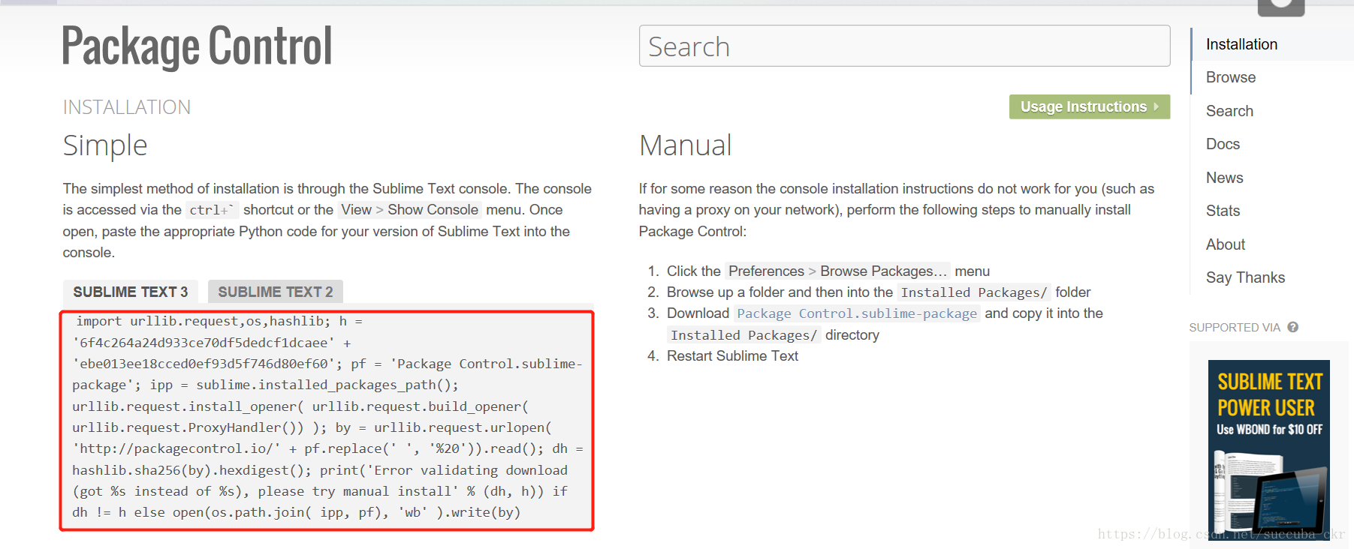Screen dimensions: 1354x549
Task: Open Search in the sidebar navigation
Action: click(x=1229, y=111)
